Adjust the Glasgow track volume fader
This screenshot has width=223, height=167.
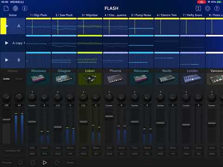pos(58,127)
